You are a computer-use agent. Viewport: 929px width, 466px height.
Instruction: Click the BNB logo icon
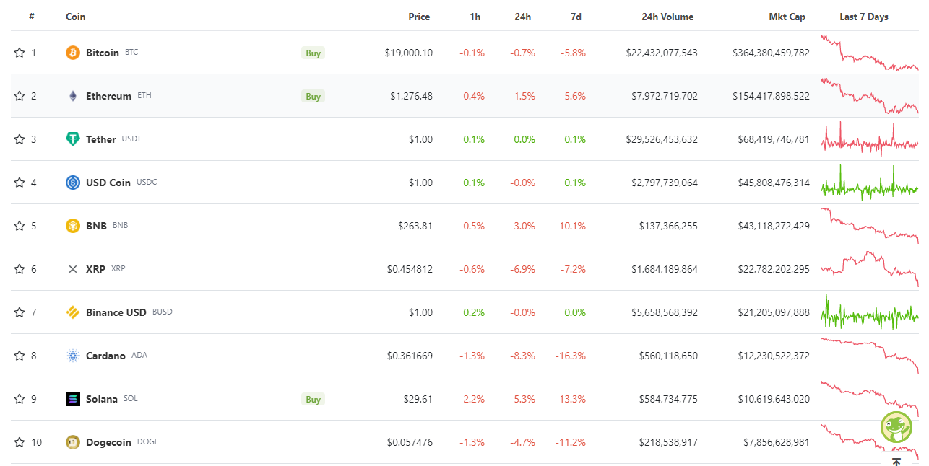[x=72, y=226]
